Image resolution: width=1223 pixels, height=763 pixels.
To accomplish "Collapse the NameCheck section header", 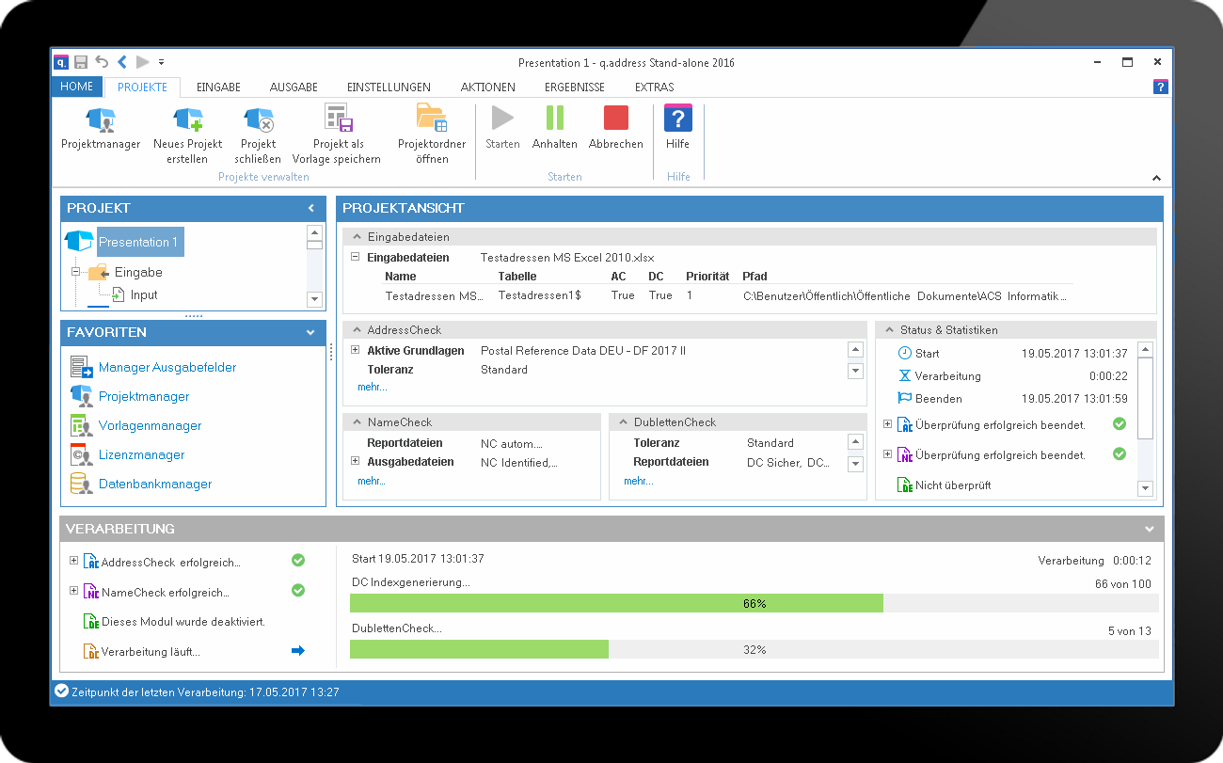I will [355, 422].
